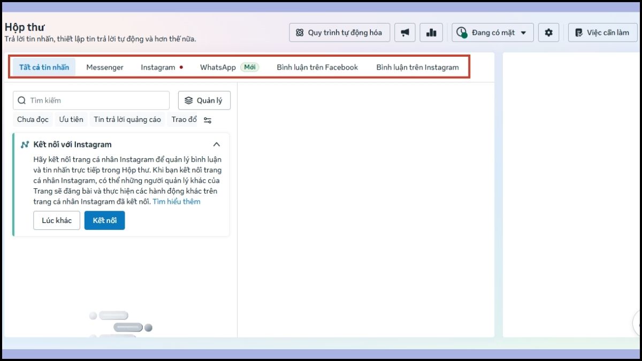Click the filter sliders icon beside Trao đổi

tap(208, 120)
